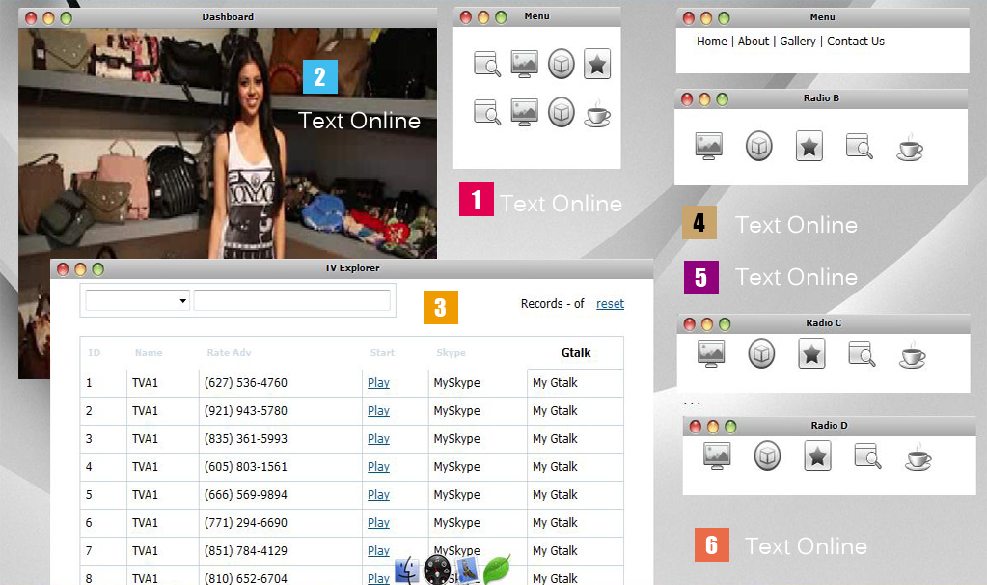Click bottom-row monitor picture icon in Menu window
This screenshot has height=585, width=987.
524,112
